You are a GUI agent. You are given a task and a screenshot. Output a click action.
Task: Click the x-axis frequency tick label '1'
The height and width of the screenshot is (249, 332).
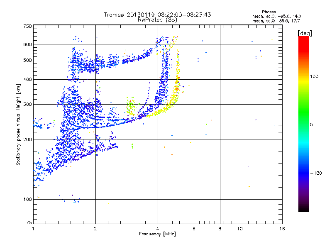pyautogui.click(x=33, y=229)
